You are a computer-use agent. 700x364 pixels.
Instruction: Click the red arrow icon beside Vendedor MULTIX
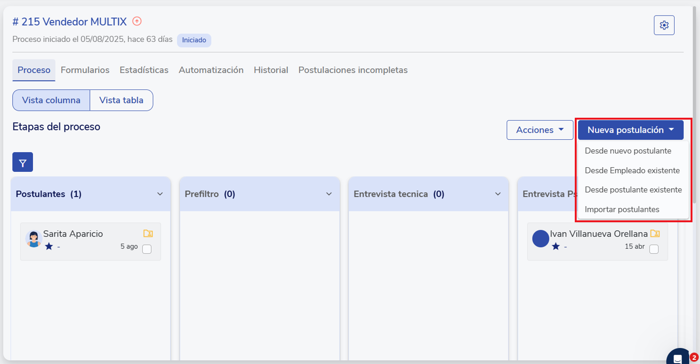click(137, 21)
